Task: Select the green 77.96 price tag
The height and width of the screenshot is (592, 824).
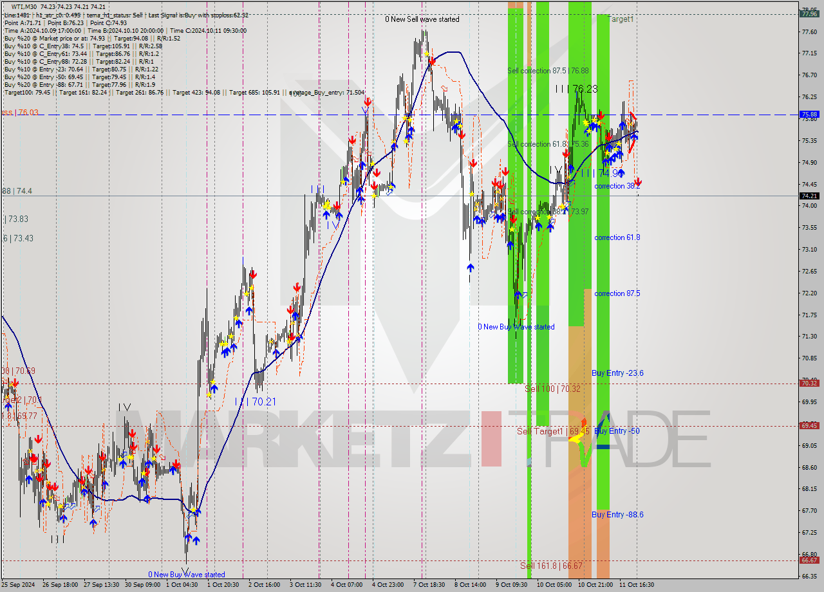Action: pyautogui.click(x=809, y=13)
